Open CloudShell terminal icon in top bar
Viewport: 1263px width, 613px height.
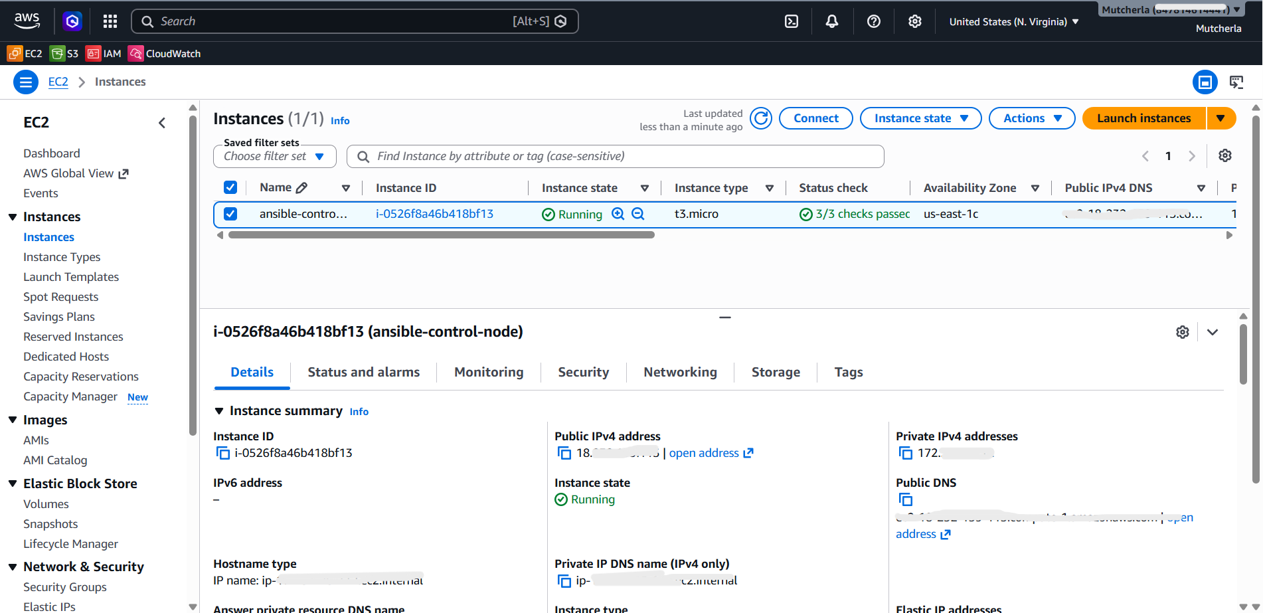click(x=792, y=21)
